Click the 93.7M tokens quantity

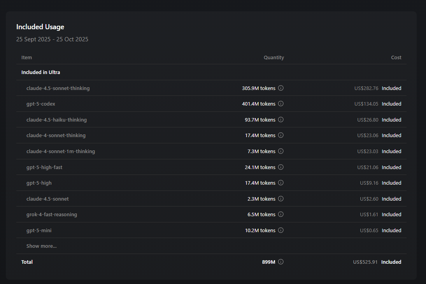[260, 120]
